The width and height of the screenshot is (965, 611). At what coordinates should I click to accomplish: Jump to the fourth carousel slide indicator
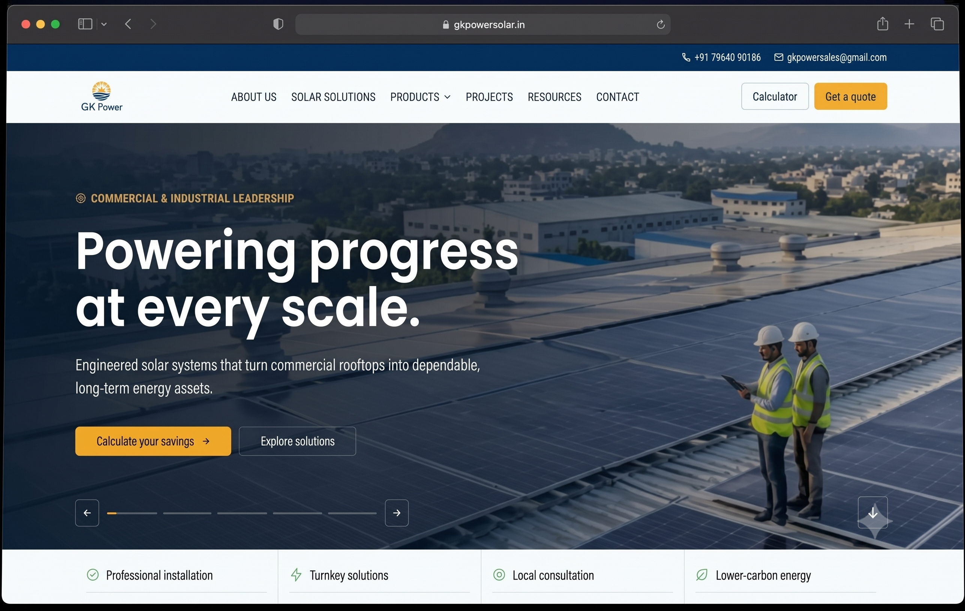tap(297, 513)
